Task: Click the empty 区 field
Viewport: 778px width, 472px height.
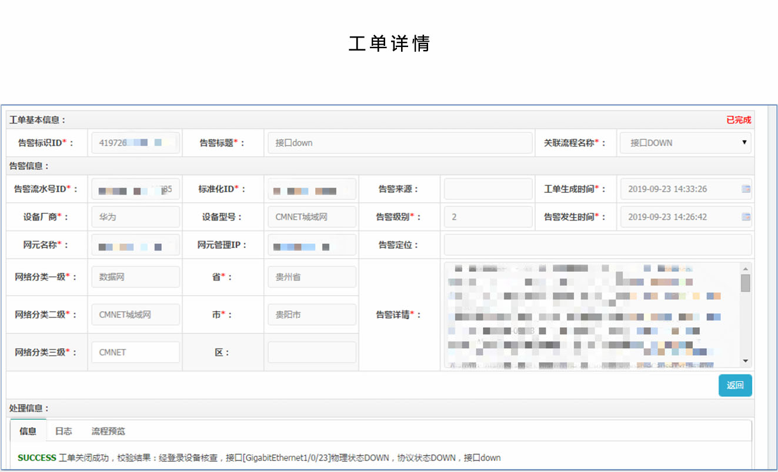Action: [312, 352]
